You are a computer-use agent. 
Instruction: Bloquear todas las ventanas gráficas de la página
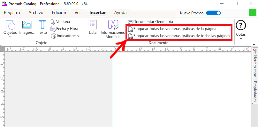(172, 29)
